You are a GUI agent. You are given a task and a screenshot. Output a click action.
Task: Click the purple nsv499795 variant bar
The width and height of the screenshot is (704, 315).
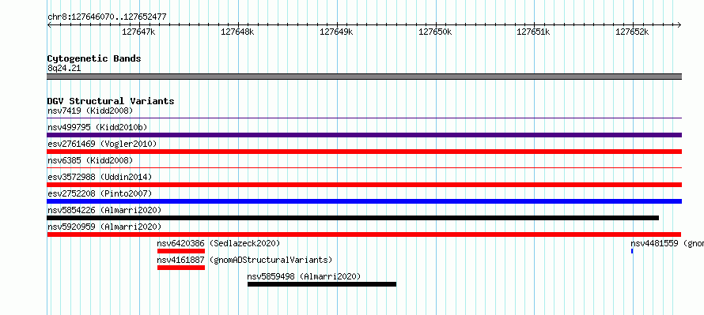coord(364,135)
